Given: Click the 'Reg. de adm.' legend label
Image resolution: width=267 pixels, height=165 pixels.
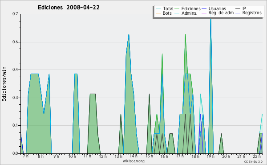Looking at the screenshot, I should coord(222,13).
